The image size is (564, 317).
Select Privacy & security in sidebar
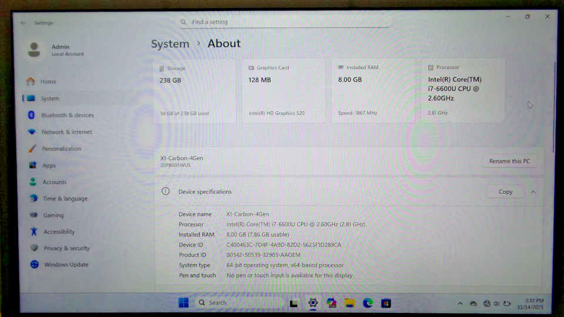point(66,248)
